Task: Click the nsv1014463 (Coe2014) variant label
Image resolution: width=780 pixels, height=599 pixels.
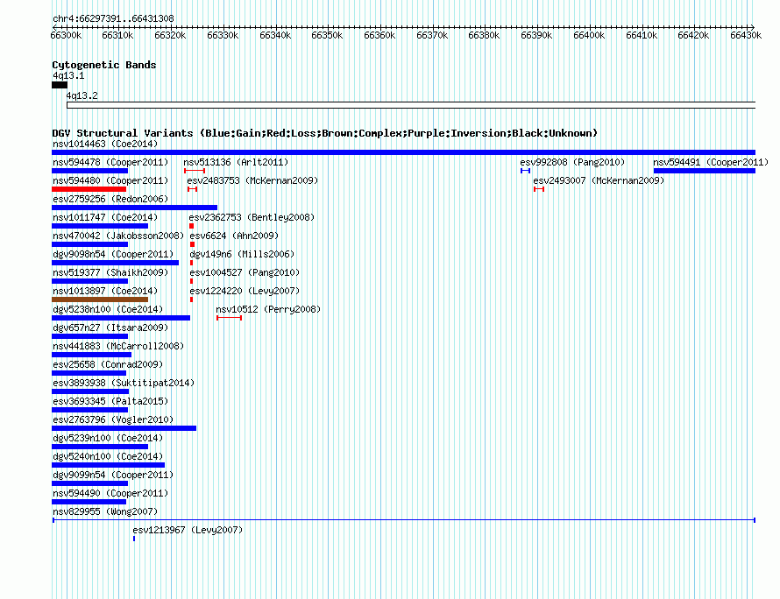Action: 105,144
